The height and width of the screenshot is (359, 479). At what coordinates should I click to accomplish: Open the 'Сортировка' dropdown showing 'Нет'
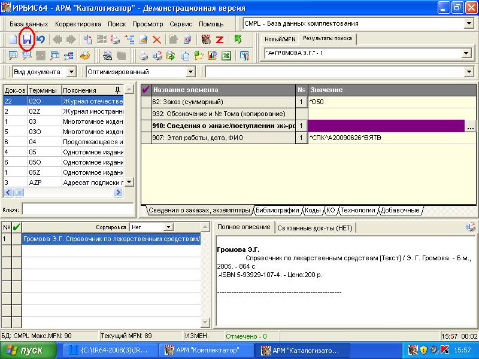168,227
